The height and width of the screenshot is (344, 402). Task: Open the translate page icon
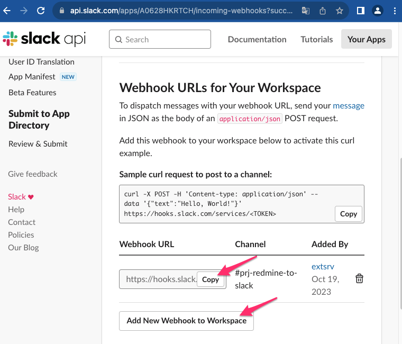[305, 11]
